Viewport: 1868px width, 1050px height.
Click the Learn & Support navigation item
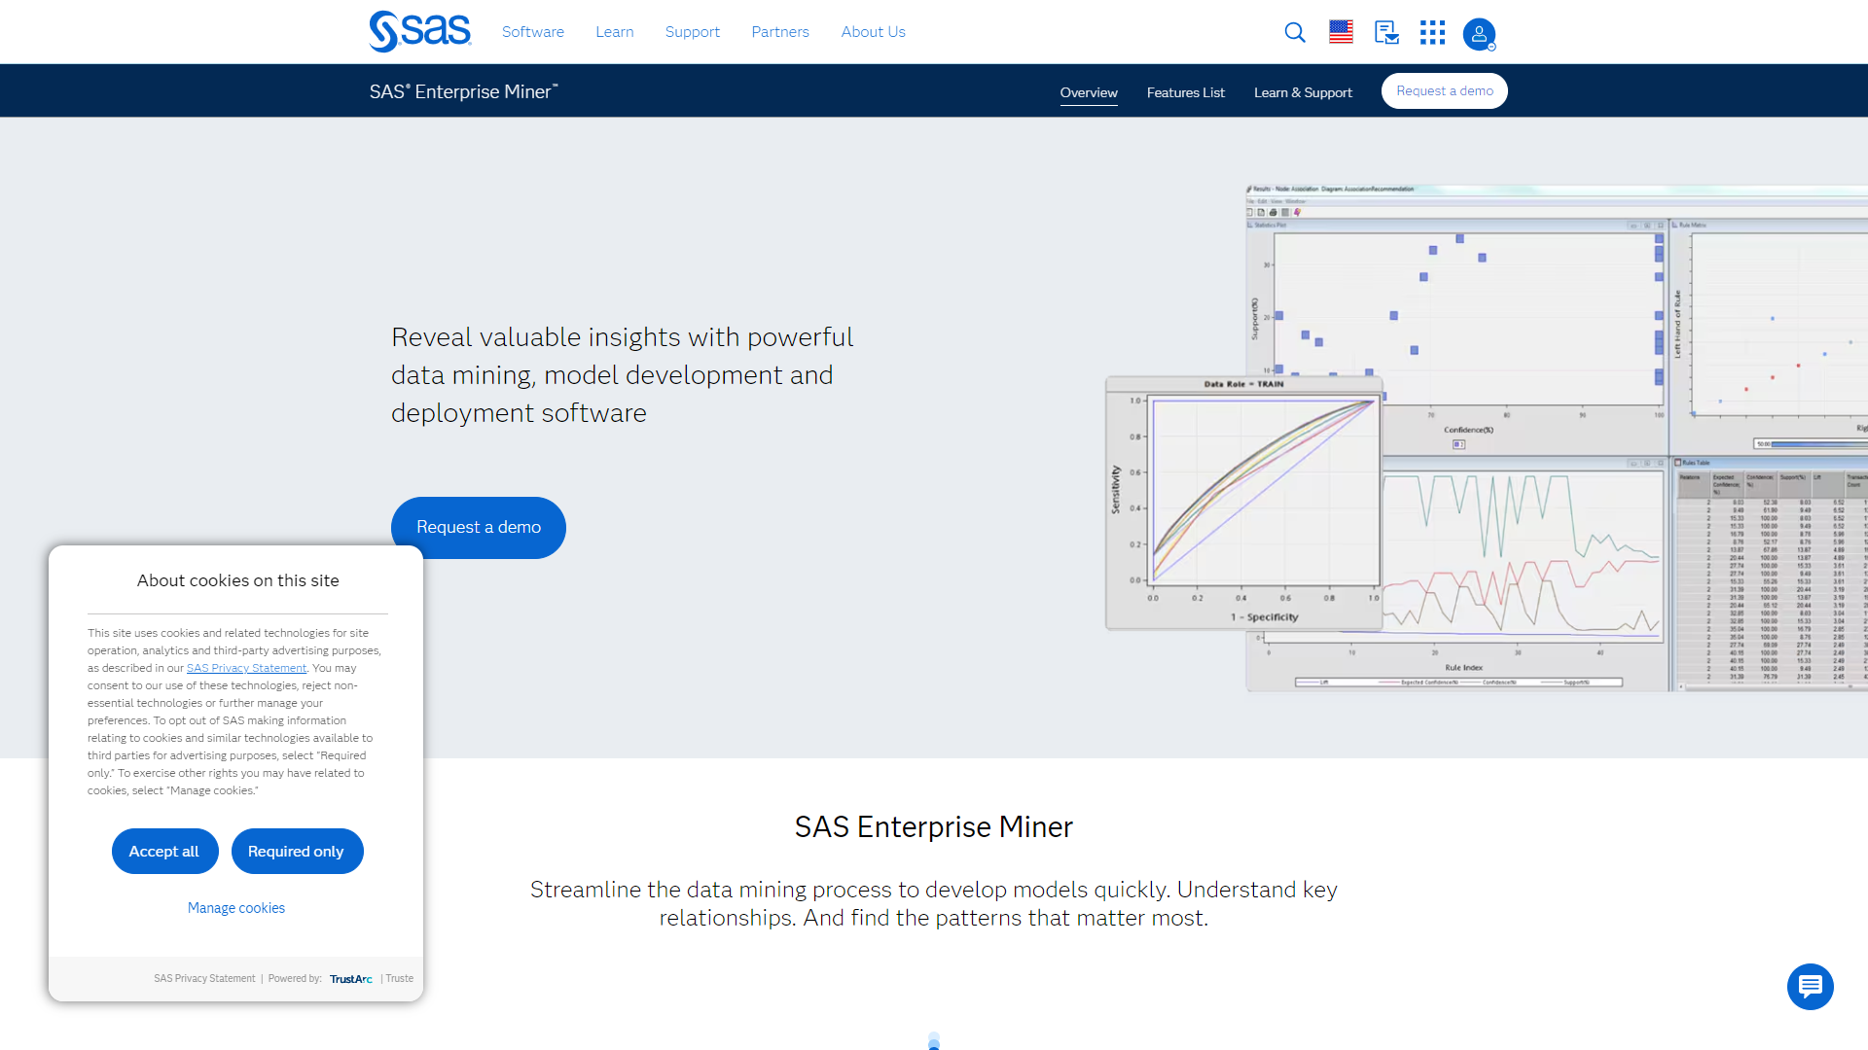coord(1303,92)
